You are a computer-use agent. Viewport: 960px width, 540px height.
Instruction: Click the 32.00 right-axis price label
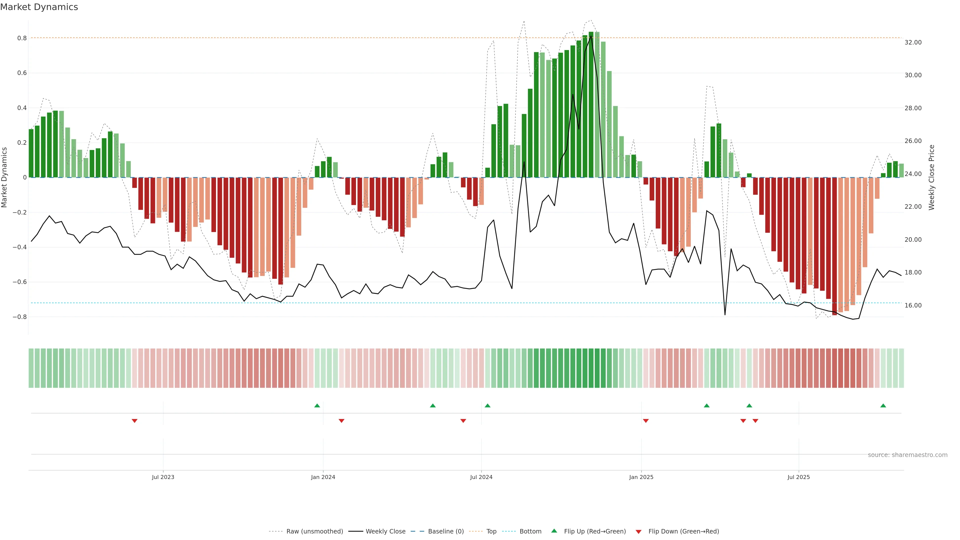point(913,42)
